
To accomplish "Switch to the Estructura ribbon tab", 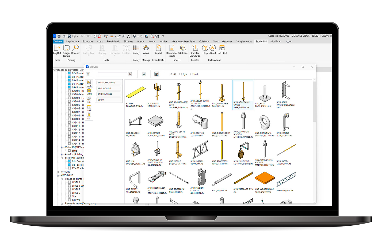I will pyautogui.click(x=88, y=42).
